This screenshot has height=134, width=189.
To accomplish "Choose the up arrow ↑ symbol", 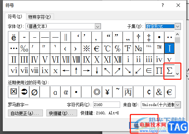I will pyautogui.click(x=76, y=70).
